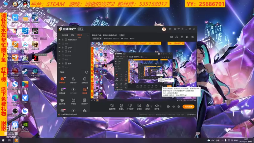Click the unlock padlock icon above preview
Viewport: 254px width, 143px height.
(x=177, y=37)
